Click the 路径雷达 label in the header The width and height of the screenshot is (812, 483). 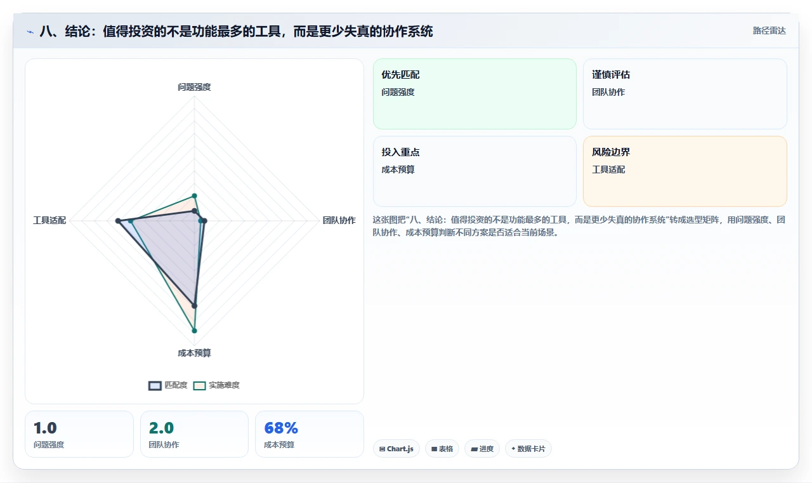coord(769,30)
